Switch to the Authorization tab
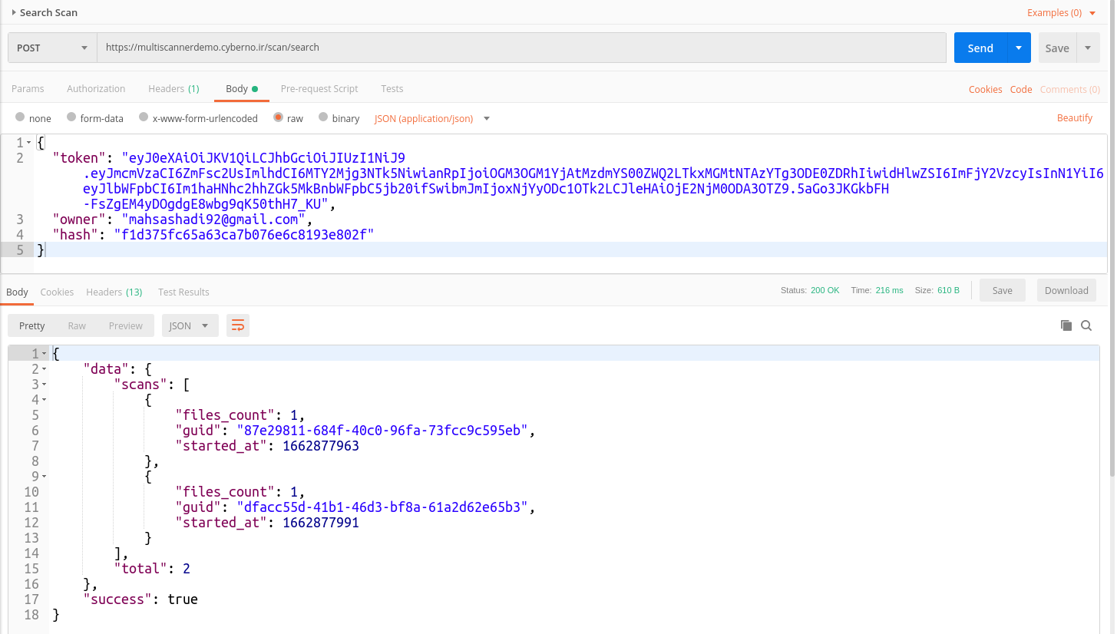The height and width of the screenshot is (634, 1117). tap(96, 89)
